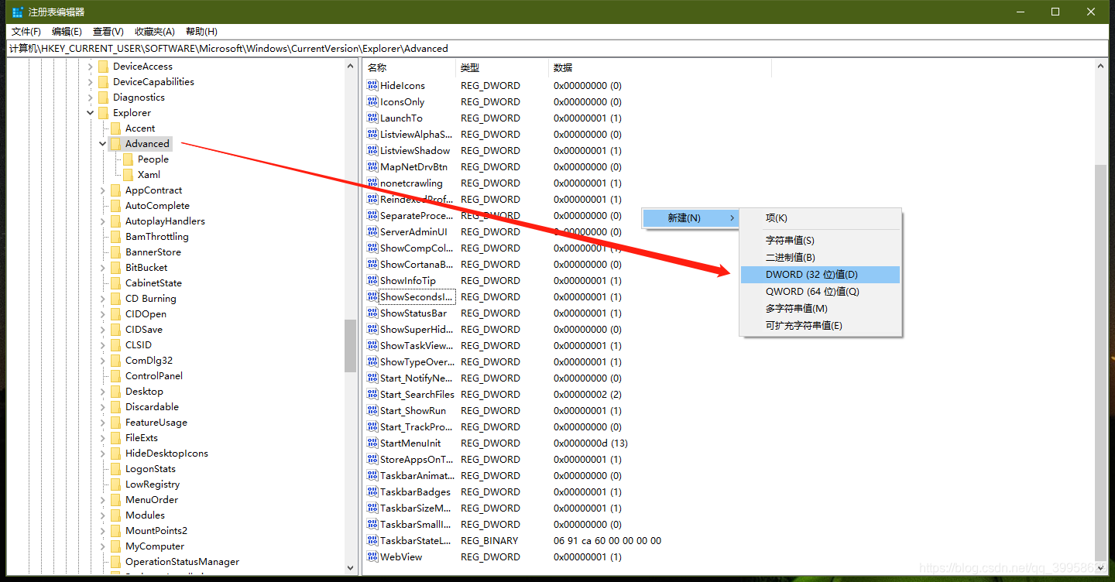Click the nonetcrawling value icon
The height and width of the screenshot is (582, 1115).
(372, 183)
